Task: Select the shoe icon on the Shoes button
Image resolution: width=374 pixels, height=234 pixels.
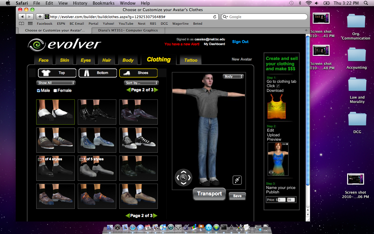Action: [127, 73]
